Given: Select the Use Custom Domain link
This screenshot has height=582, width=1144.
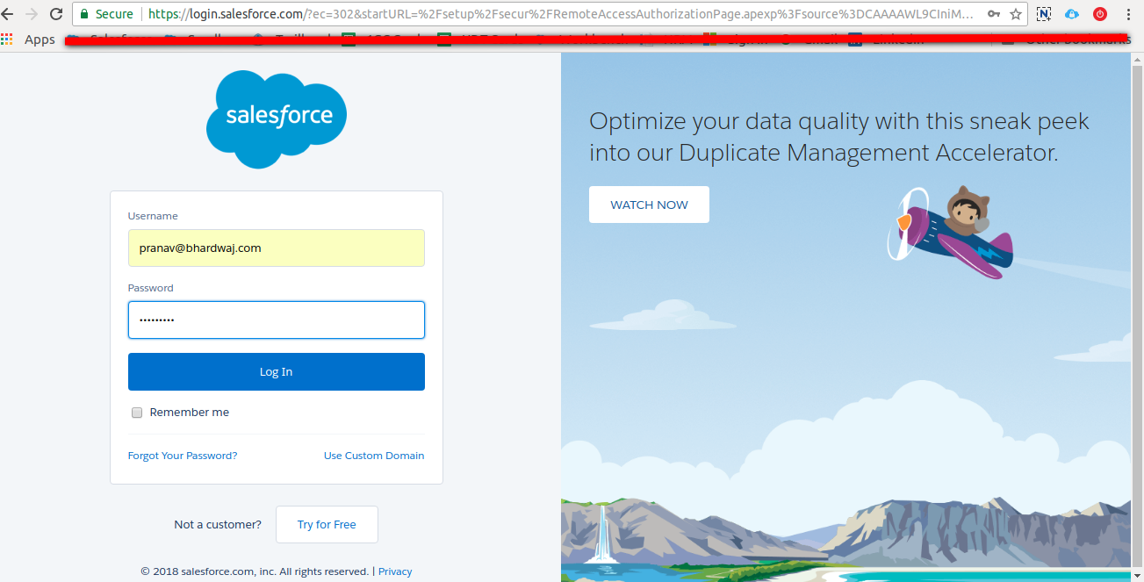Looking at the screenshot, I should pos(374,456).
